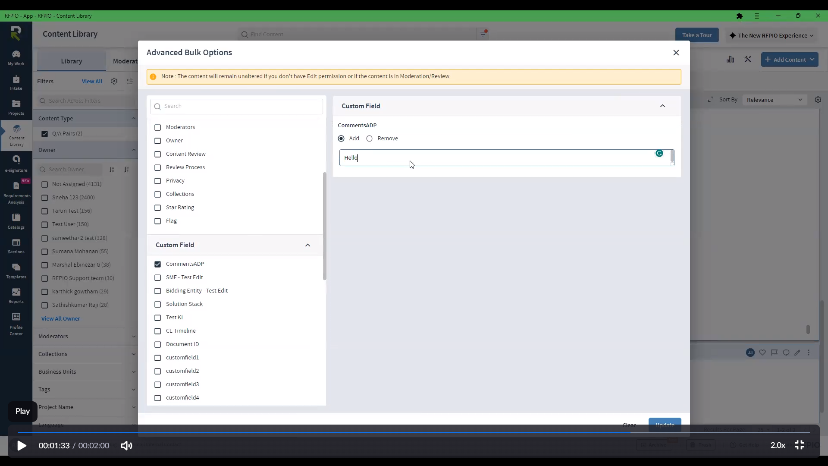The image size is (828, 466).
Task: Click the browser extensions puzzle icon
Action: point(740,16)
